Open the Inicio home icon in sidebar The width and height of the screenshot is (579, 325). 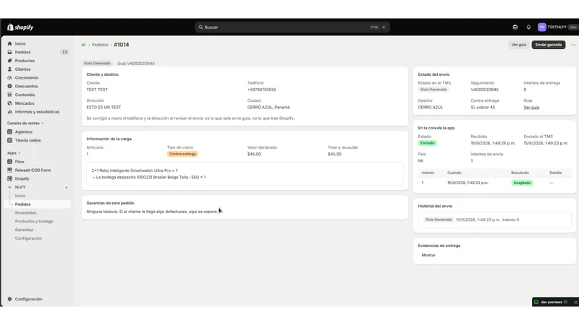9,43
